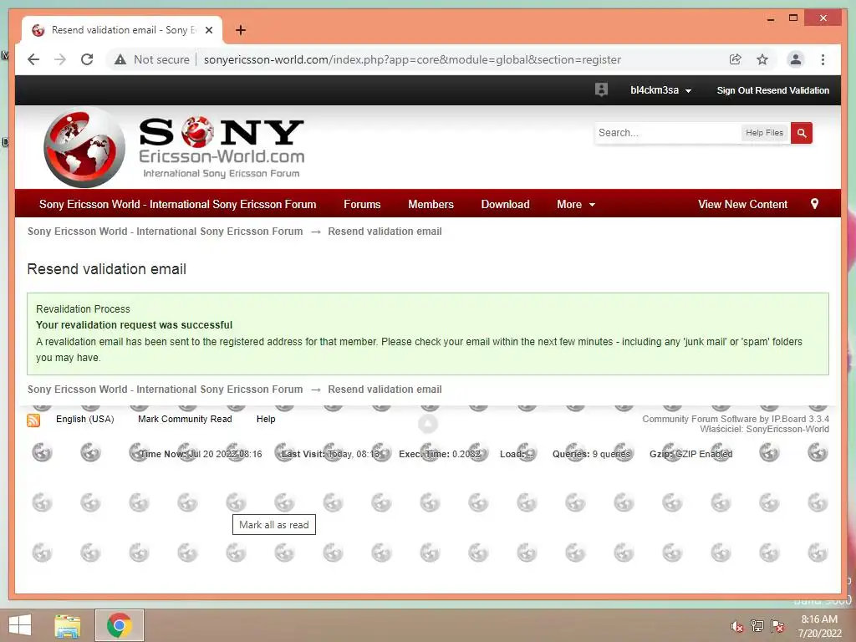
Task: Click Sign Out link
Action: (x=734, y=90)
